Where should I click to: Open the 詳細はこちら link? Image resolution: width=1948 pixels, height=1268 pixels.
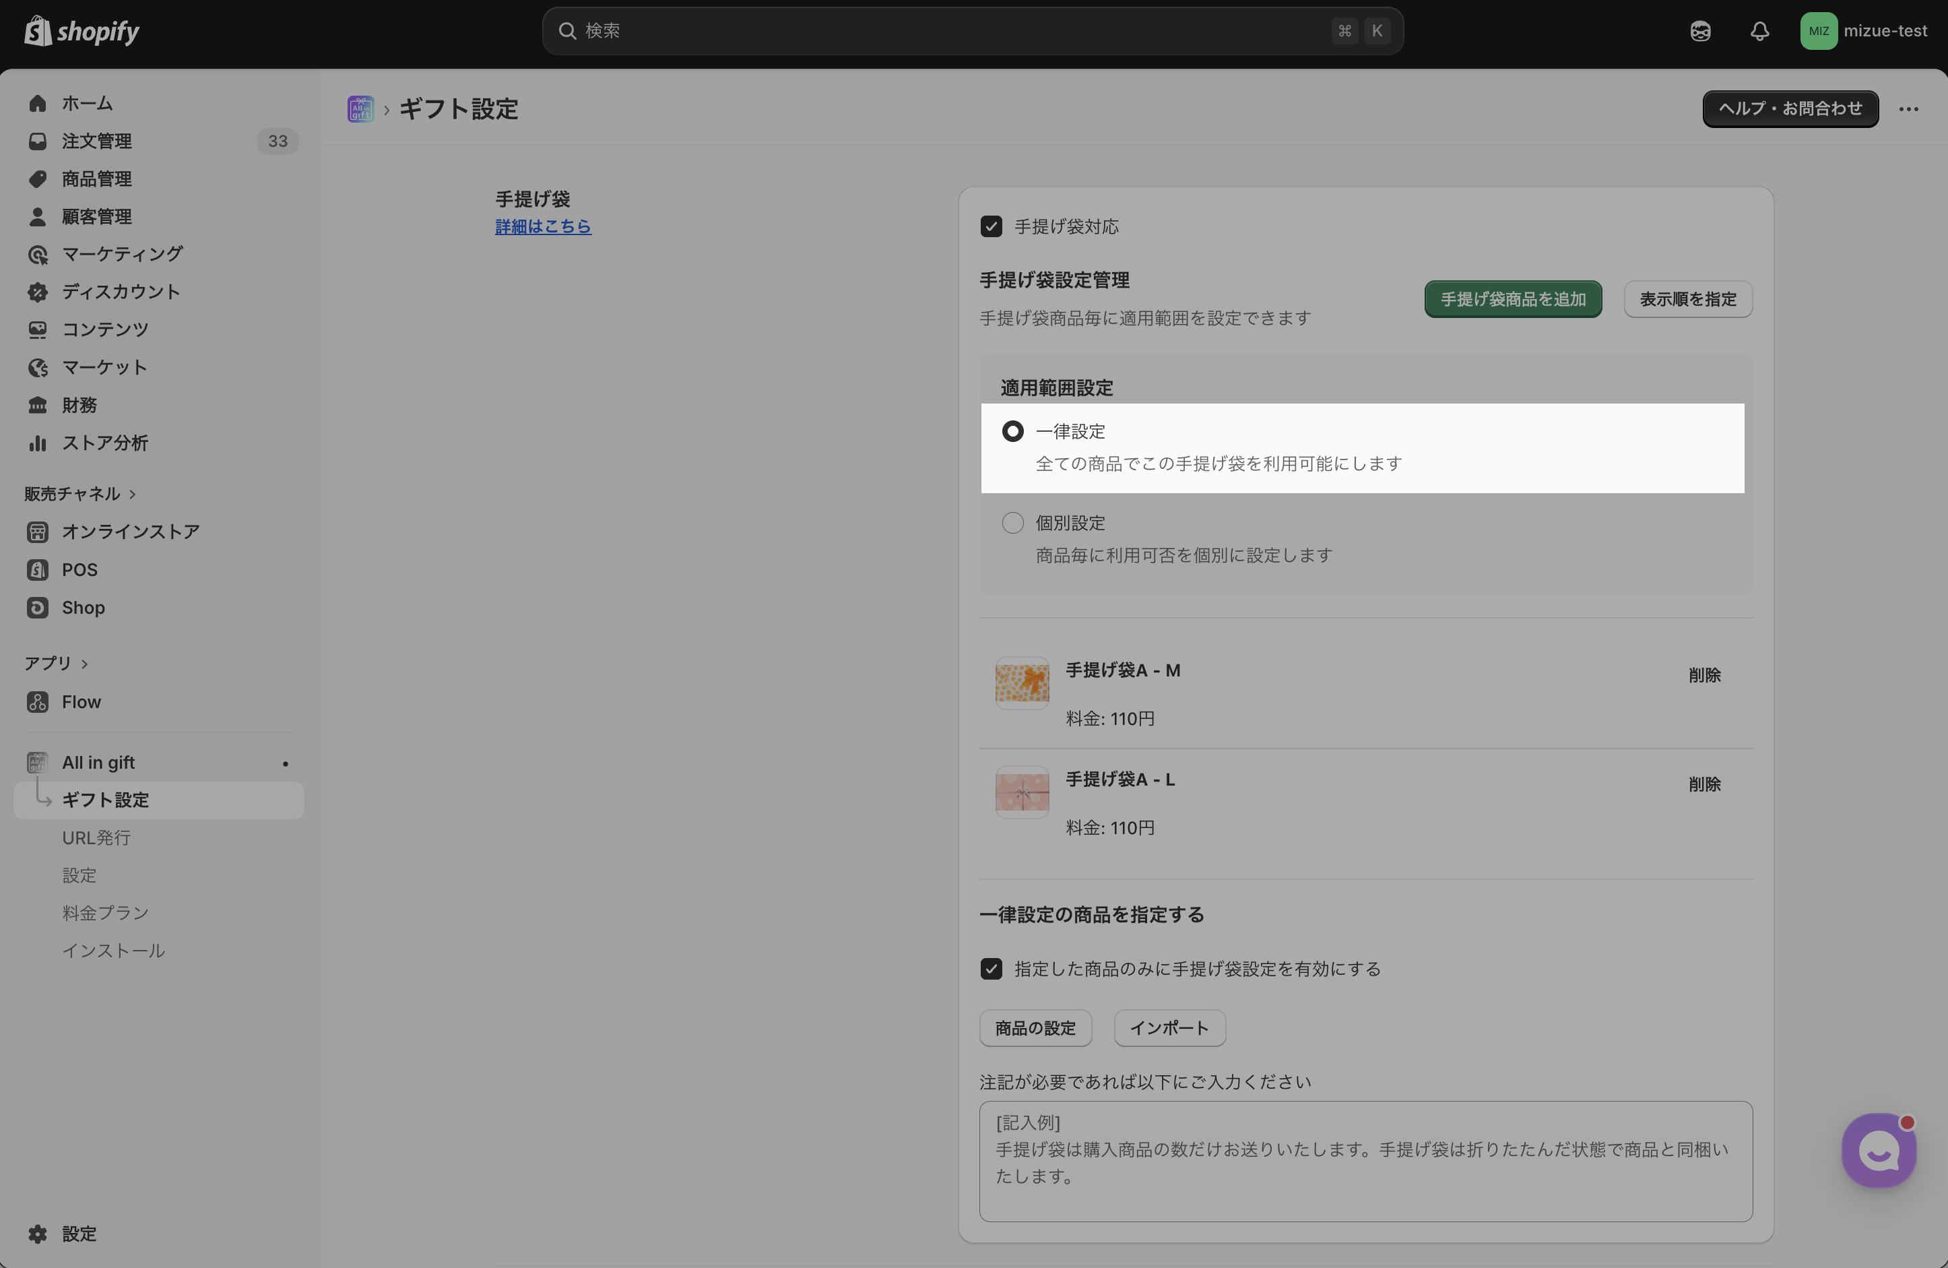(x=543, y=227)
